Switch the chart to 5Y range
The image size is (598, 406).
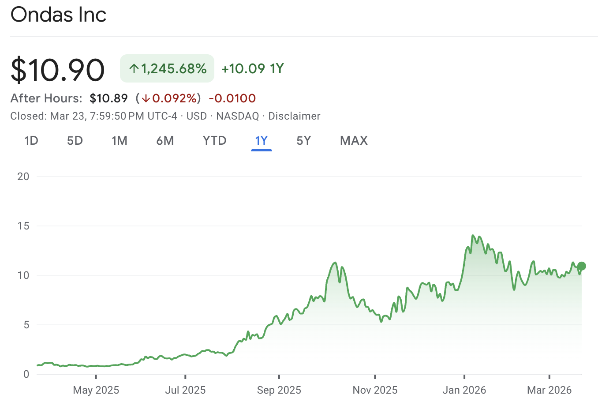[304, 141]
